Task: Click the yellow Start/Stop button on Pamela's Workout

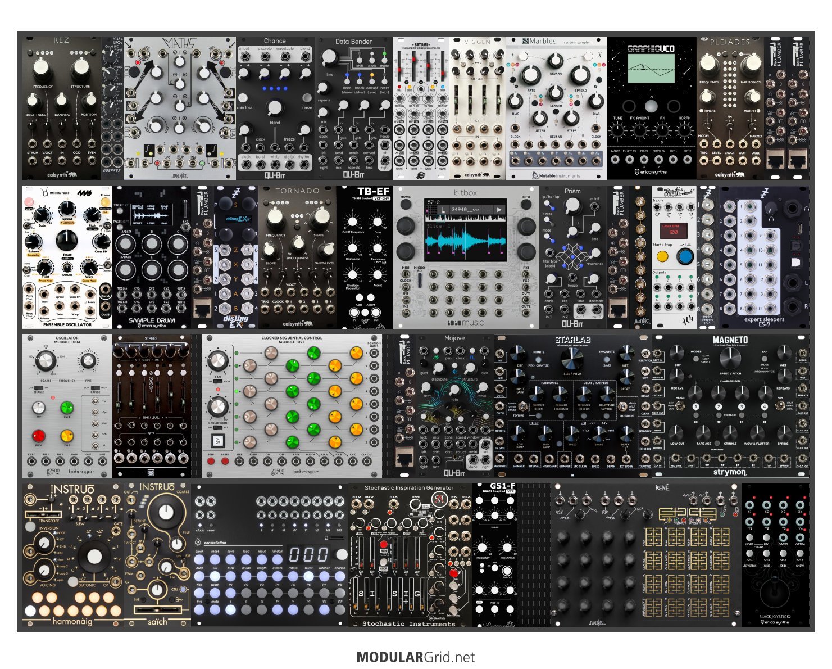Action: (662, 256)
